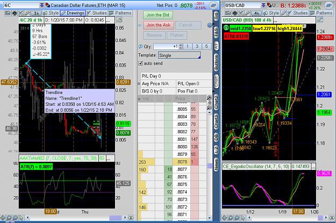336x223 pixels.
Task: Click the Join the Ask button
Action: [x=159, y=25]
